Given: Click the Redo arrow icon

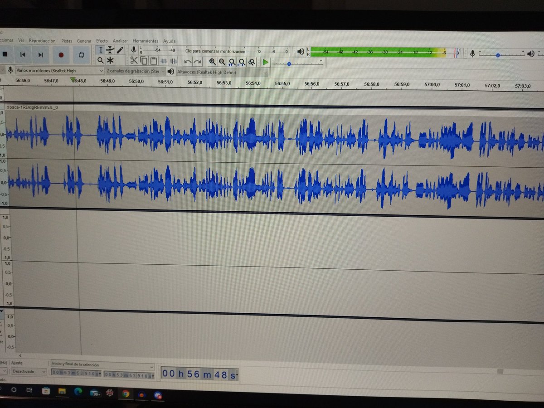Looking at the screenshot, I should click(198, 61).
